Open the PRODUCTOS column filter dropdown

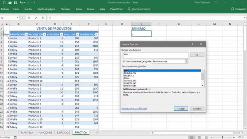point(45,34)
